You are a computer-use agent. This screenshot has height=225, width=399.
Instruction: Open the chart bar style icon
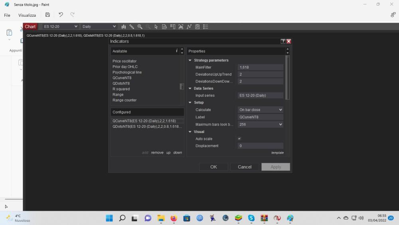pyautogui.click(x=124, y=27)
